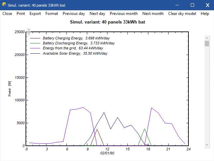
Task: Click the 'Power [W]' Y-axis label
Action: (x=10, y=89)
